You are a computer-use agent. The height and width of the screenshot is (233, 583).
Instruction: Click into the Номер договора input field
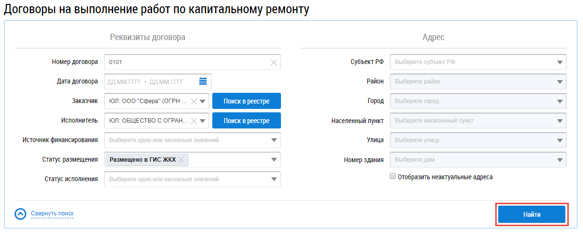(x=186, y=62)
